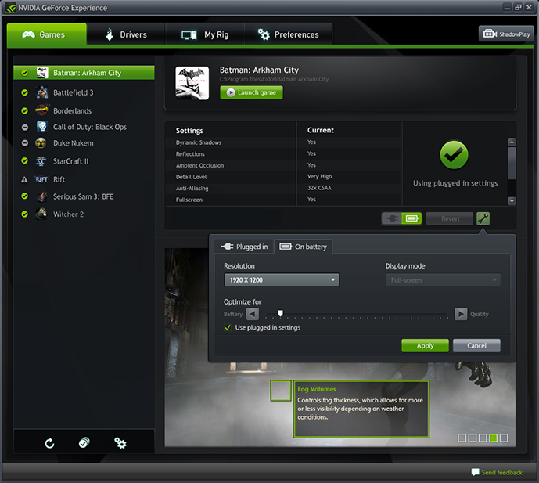Click the Borderlands game icon

(41, 110)
